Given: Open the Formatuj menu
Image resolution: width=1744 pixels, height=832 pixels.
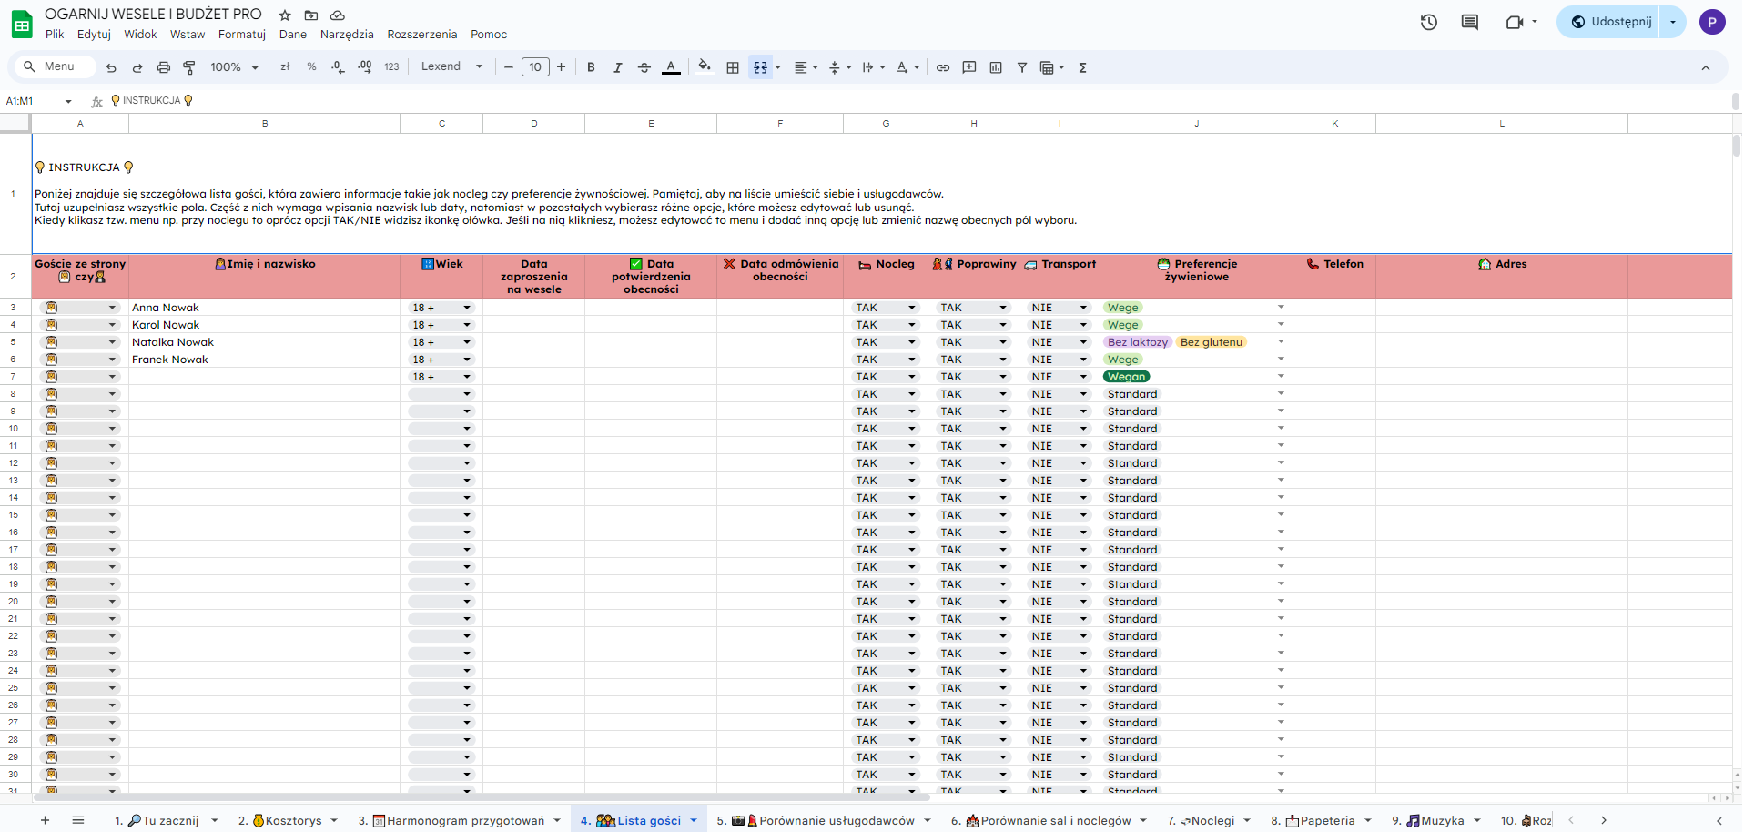Looking at the screenshot, I should click(241, 35).
